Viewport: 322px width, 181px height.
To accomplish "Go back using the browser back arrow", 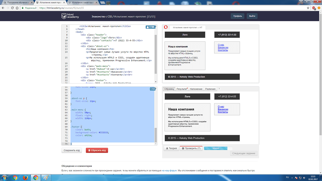I will tap(3, 9).
